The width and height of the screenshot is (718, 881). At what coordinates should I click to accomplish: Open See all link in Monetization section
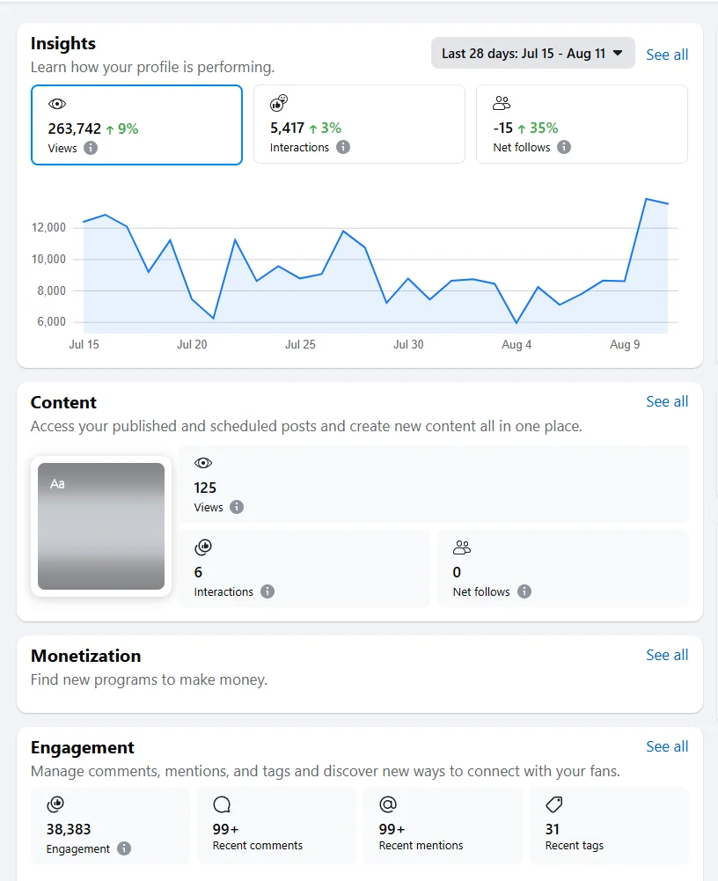point(667,655)
